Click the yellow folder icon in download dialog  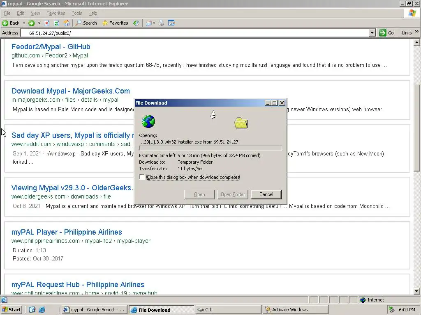coord(241,123)
